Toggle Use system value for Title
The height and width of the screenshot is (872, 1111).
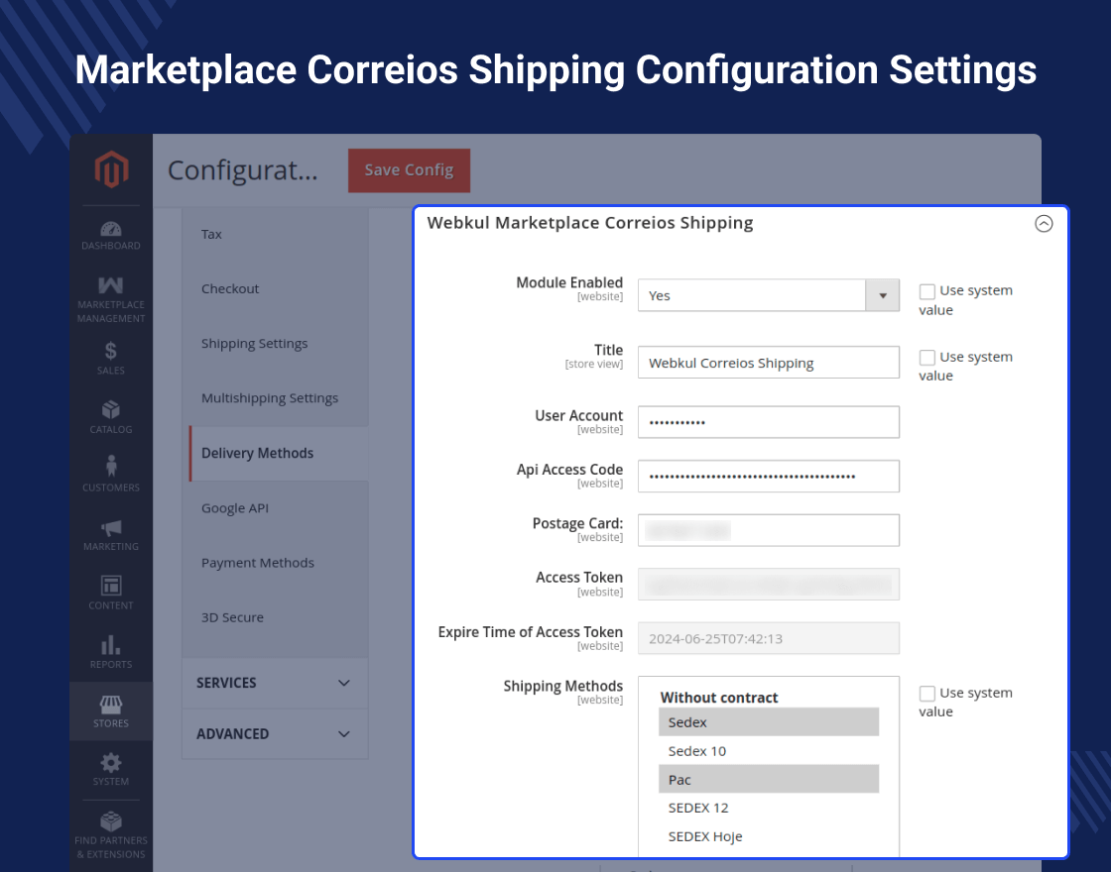926,358
